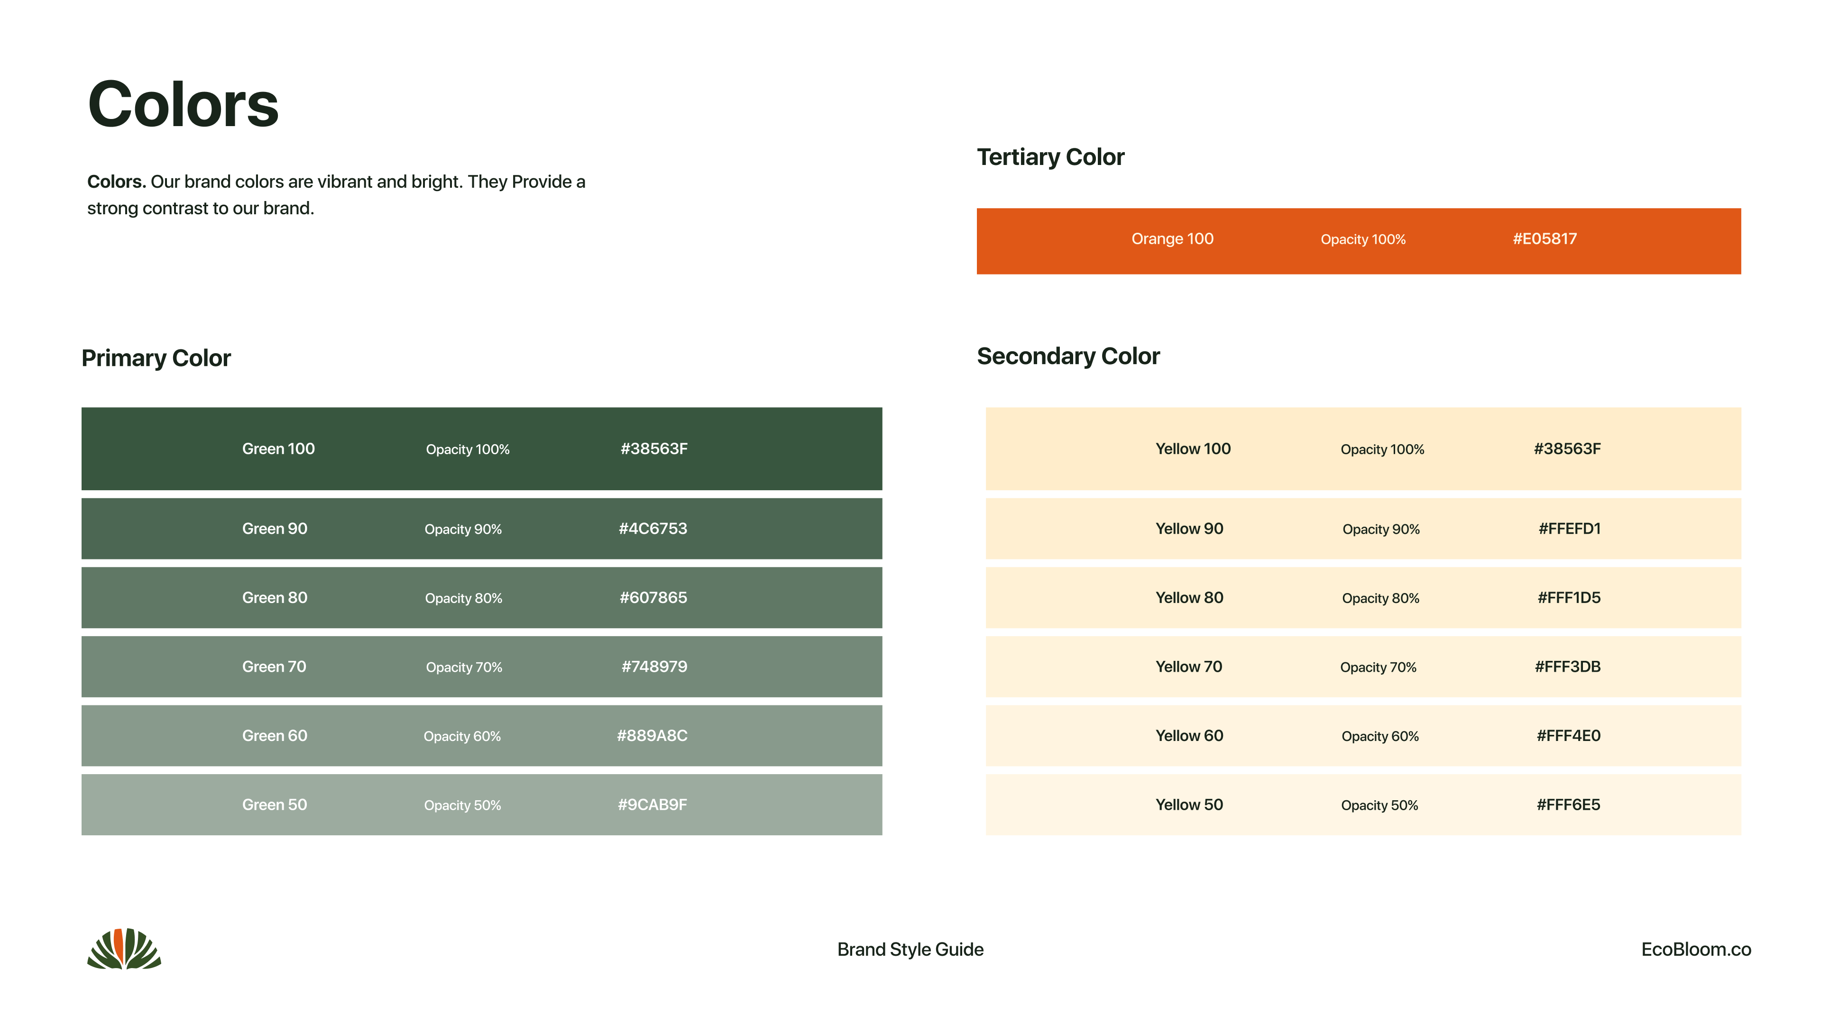The image size is (1821, 1024).
Task: Select the Yellow 90 color bar
Action: pos(1363,529)
